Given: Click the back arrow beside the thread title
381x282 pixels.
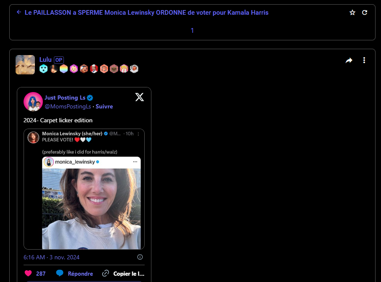Looking at the screenshot, I should coord(19,13).
